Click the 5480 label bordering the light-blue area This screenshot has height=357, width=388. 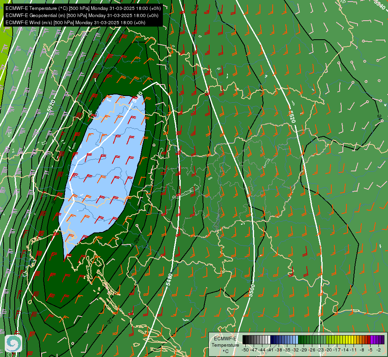(138, 97)
